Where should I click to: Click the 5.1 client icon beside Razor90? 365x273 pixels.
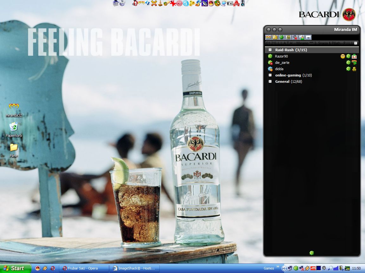coord(354,56)
